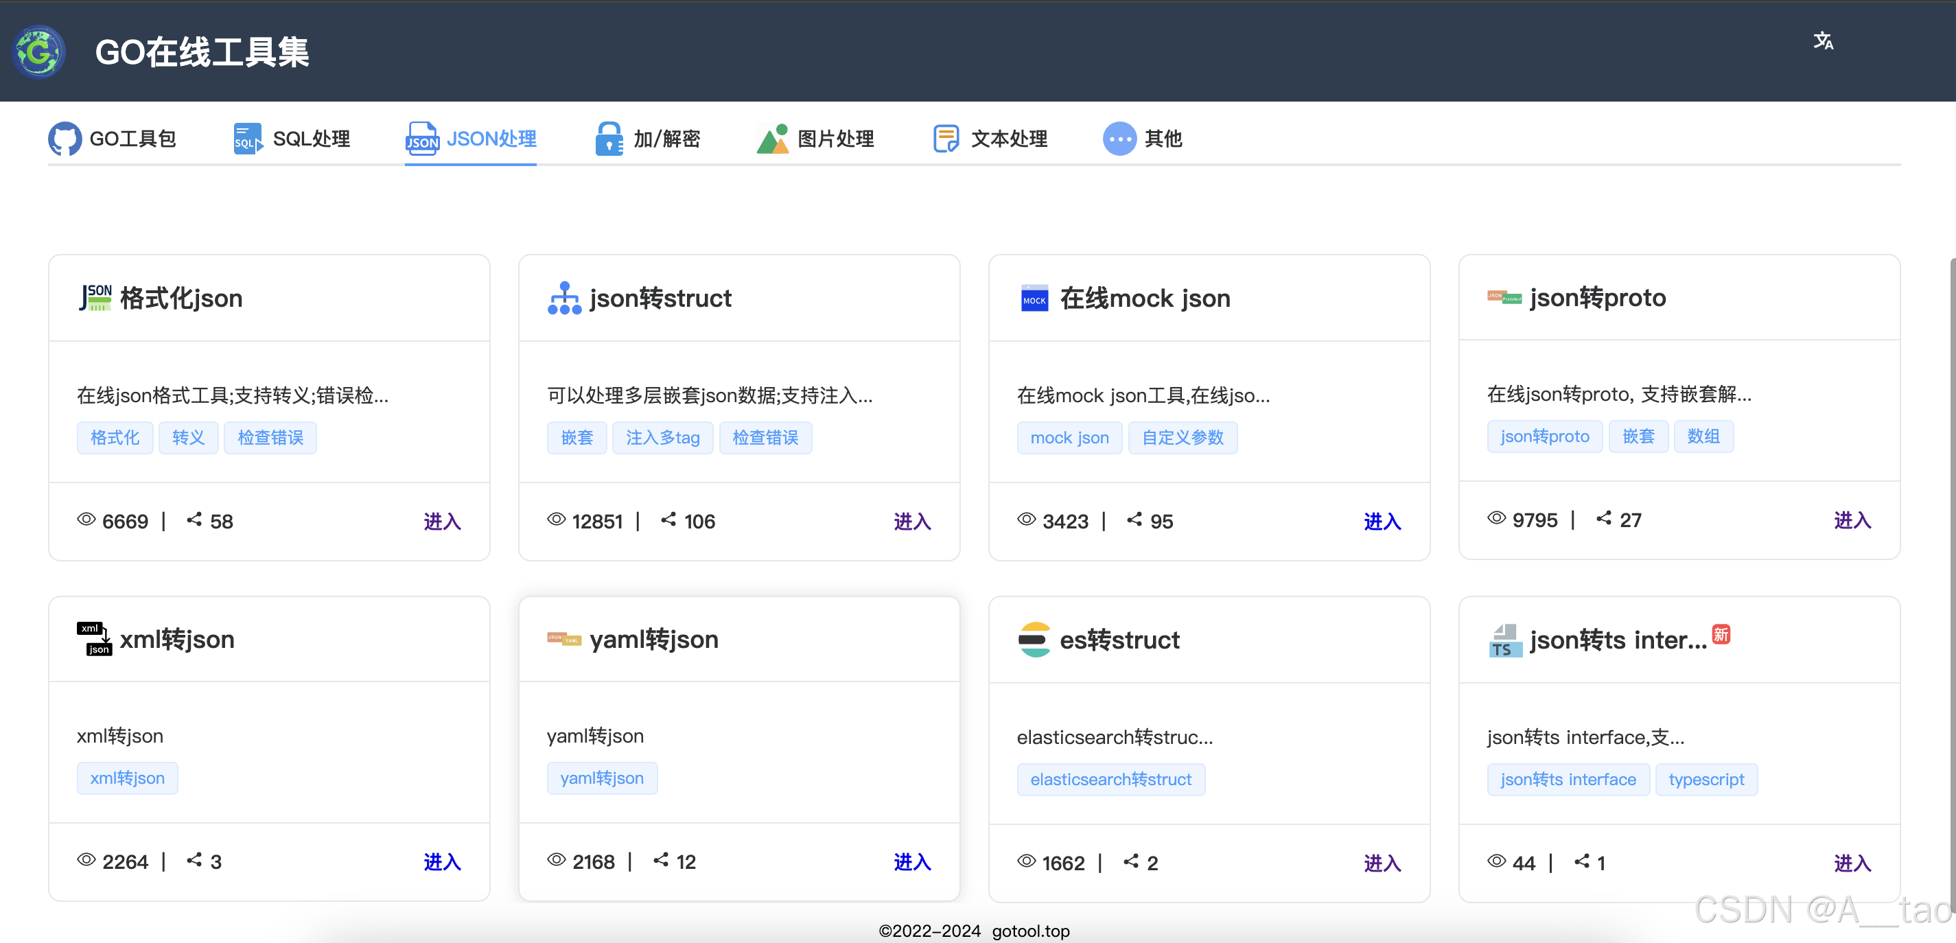Click the eye views icon showing 6669
Image resolution: width=1956 pixels, height=943 pixels.
click(x=86, y=520)
